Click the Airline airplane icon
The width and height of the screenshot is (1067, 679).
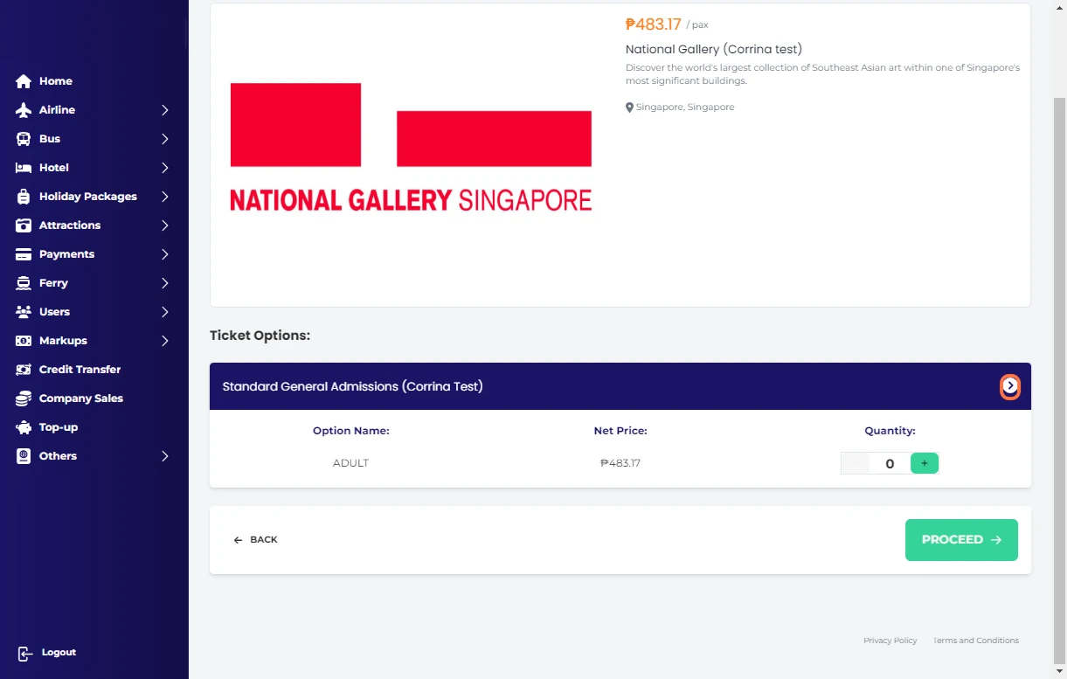pos(24,110)
